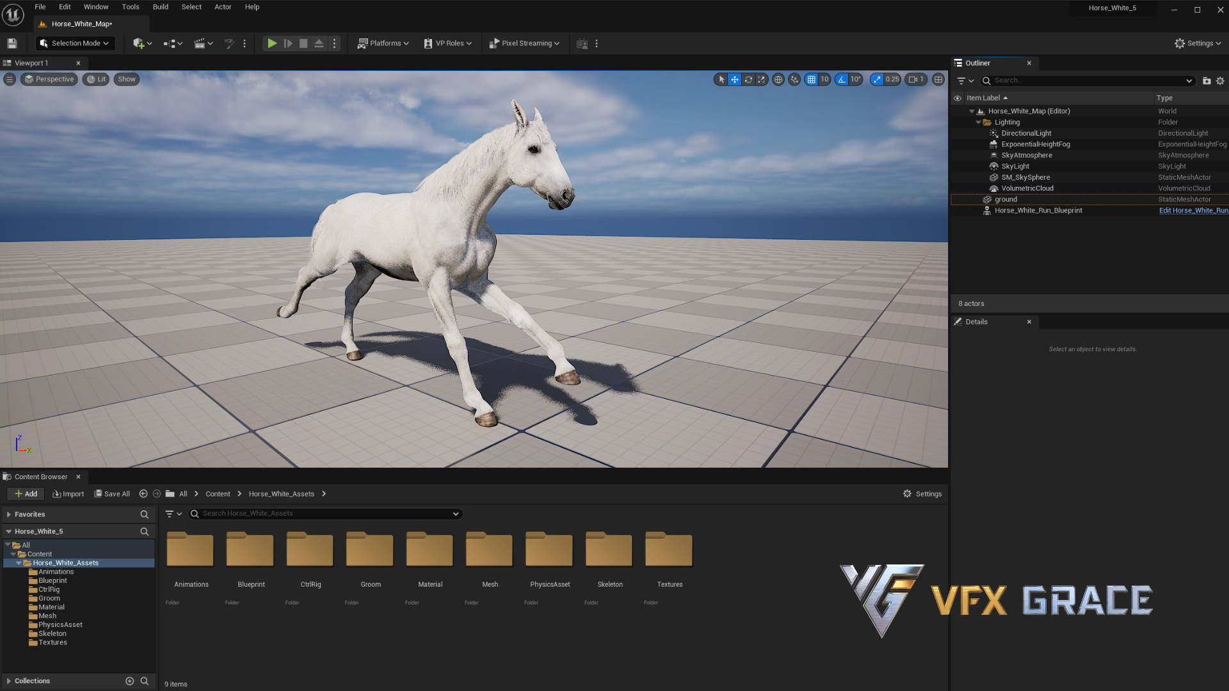Viewport: 1229px width, 691px height.
Task: Select the scale transform tool
Action: (761, 79)
